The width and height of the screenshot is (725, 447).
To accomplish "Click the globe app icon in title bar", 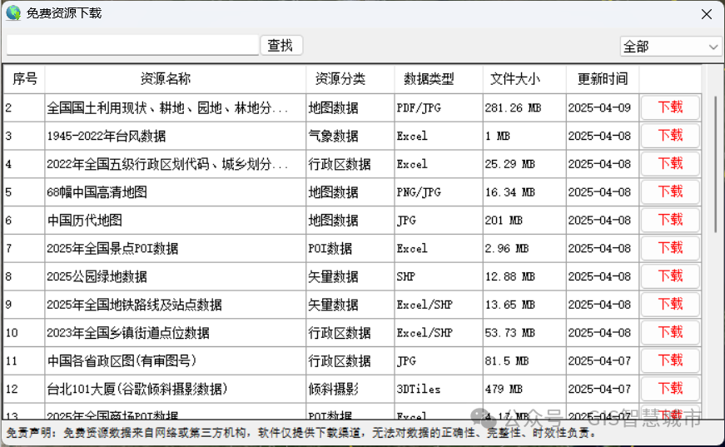I will pyautogui.click(x=13, y=13).
